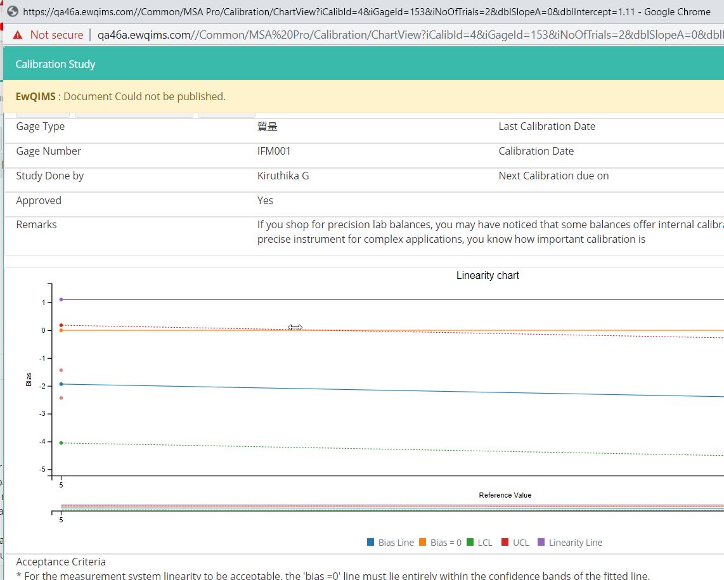This screenshot has height=580, width=724.
Task: Click the Bias = 0 legend label
Action: tap(446, 543)
